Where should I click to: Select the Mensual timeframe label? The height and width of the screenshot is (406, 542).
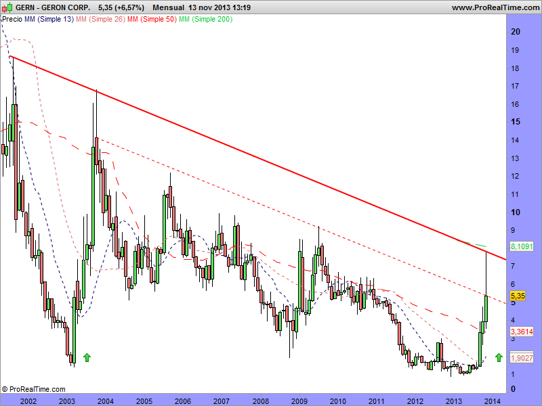(168, 7)
